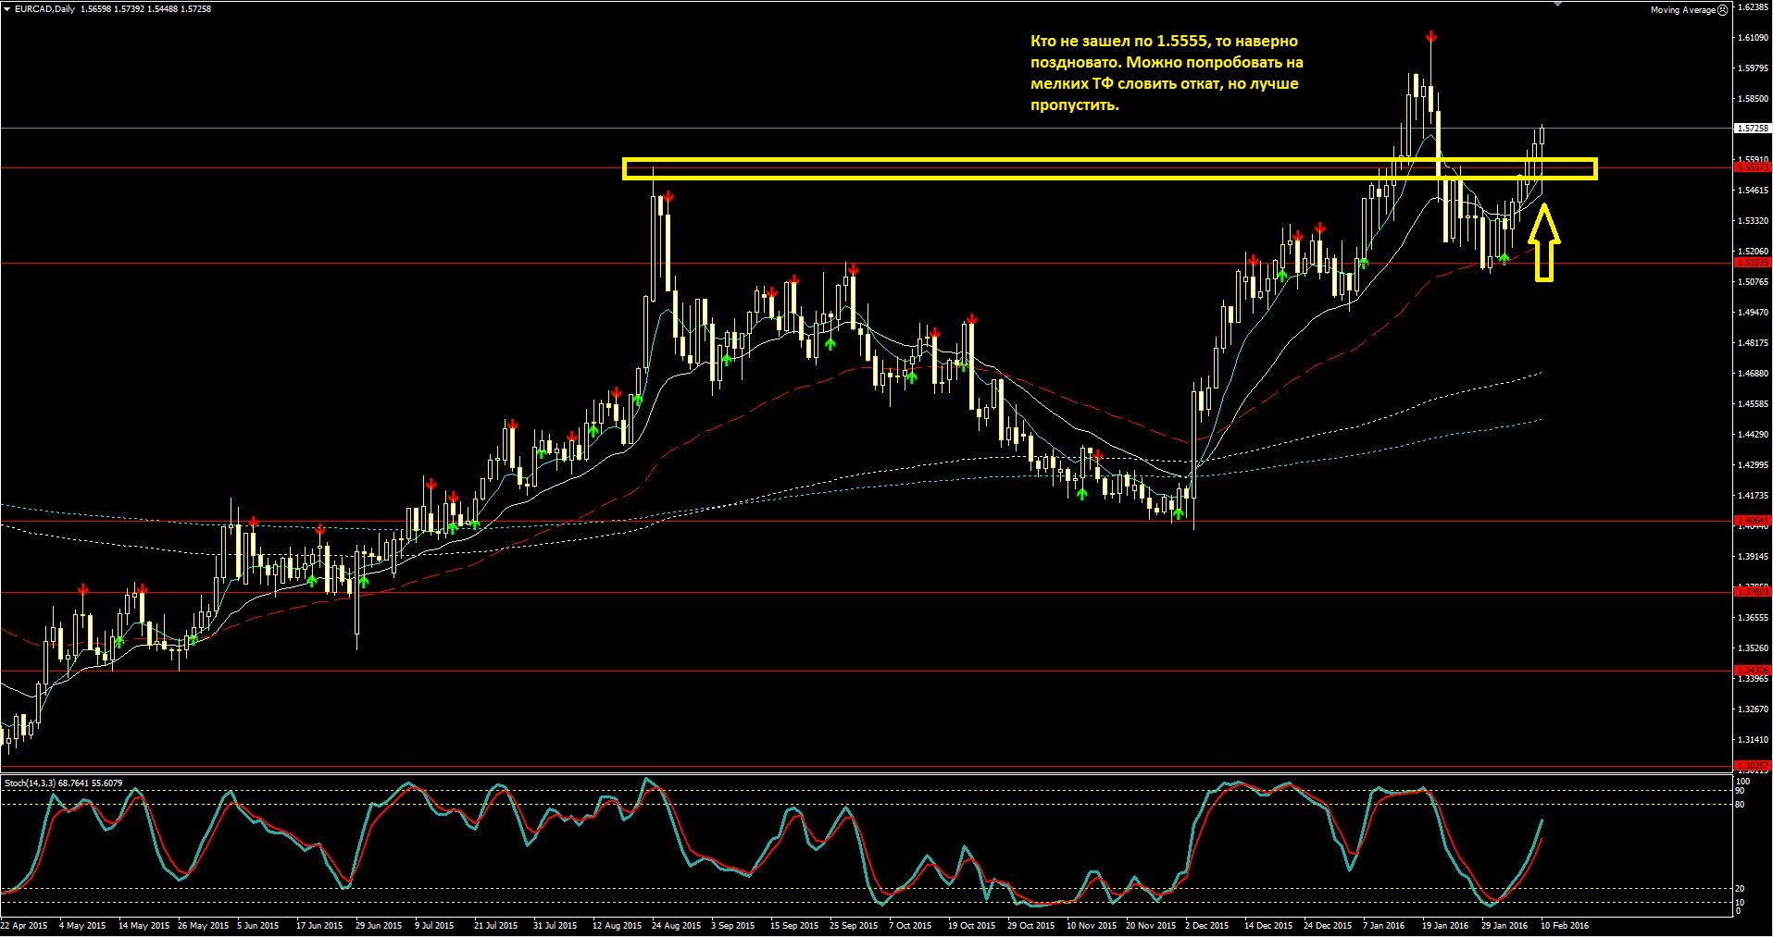1773x937 pixels.
Task: Click price scale value 1.35260
Action: (1754, 648)
